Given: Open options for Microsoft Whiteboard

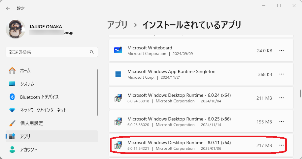Looking at the screenshot, I should tap(282, 50).
